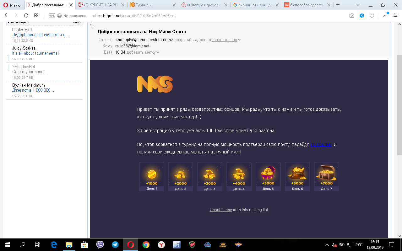Viewport: 402px width, 251px height.
Task: Open the Windows Start menu
Action: (8, 245)
